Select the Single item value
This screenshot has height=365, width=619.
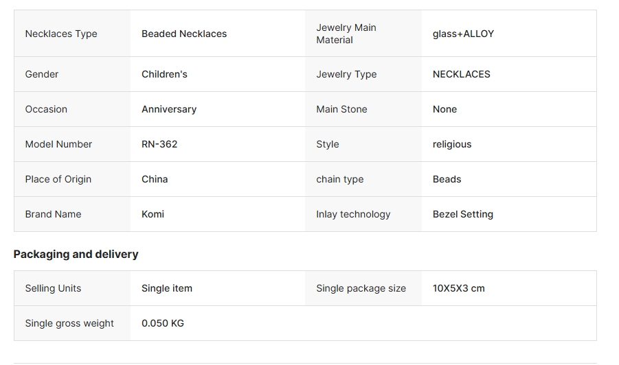(167, 288)
